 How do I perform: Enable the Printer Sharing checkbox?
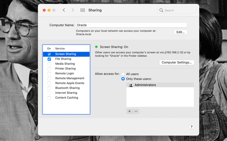tap(49, 69)
